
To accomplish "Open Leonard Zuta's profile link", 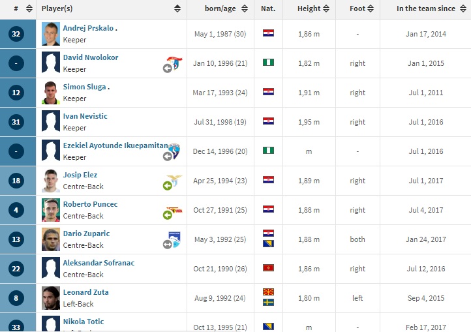I will (x=85, y=292).
